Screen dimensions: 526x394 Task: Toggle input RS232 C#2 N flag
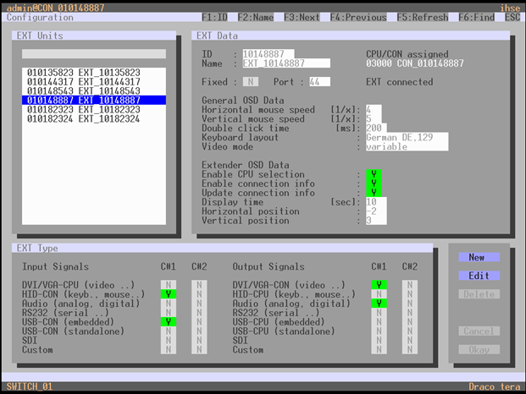coord(199,313)
